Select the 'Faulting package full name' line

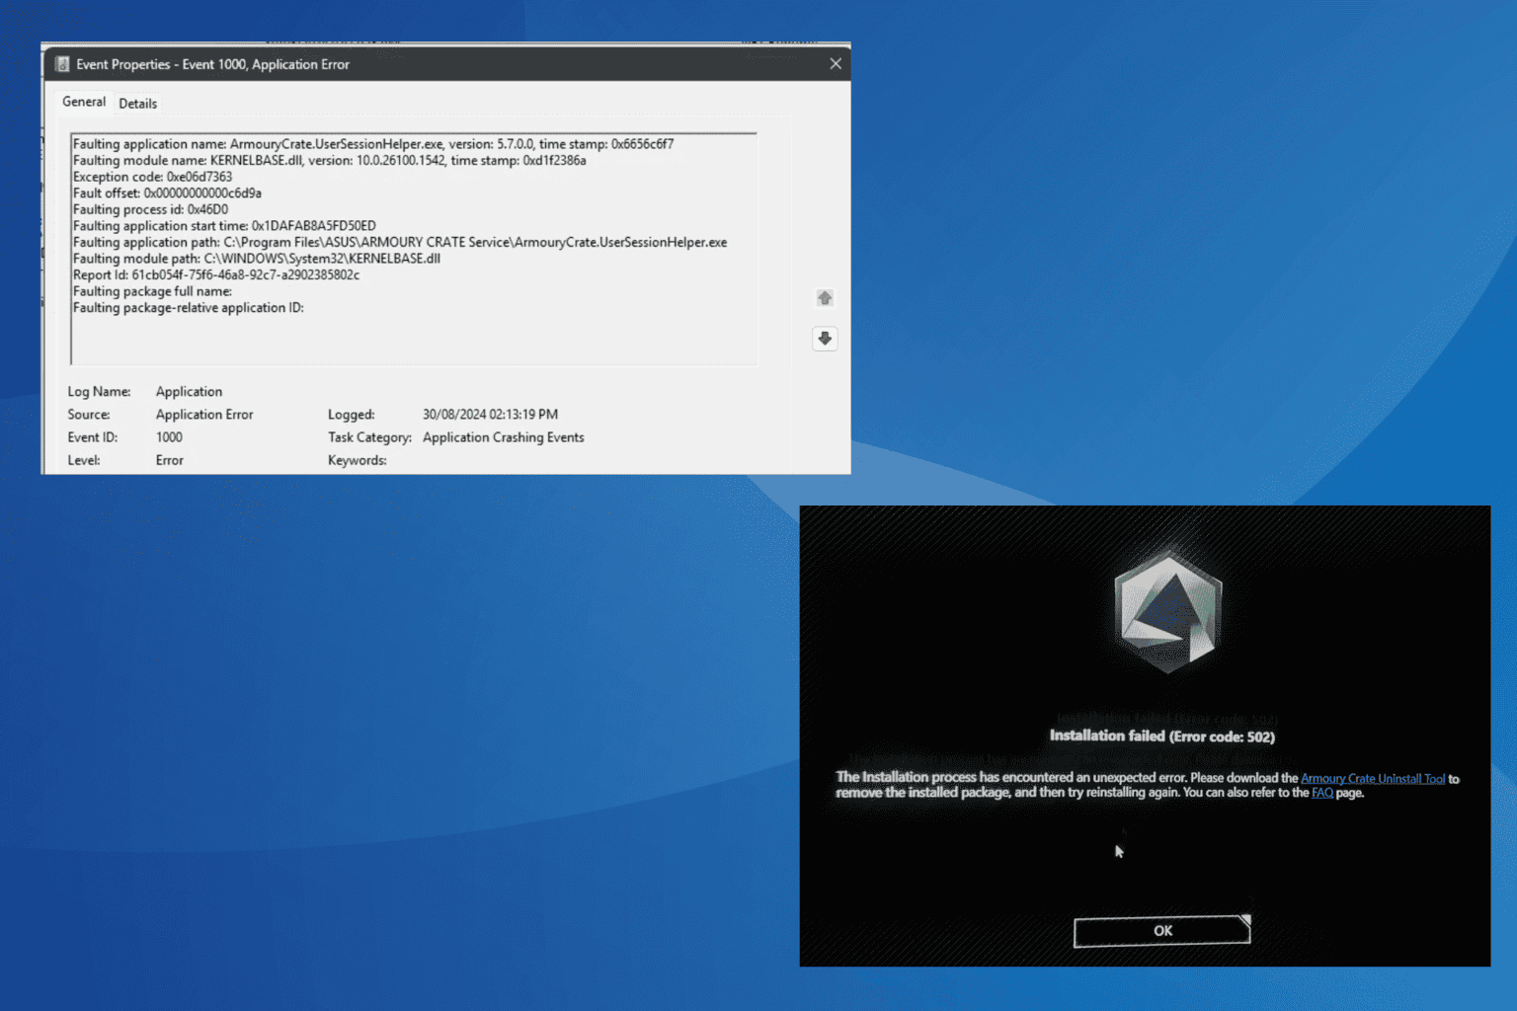pos(152,291)
